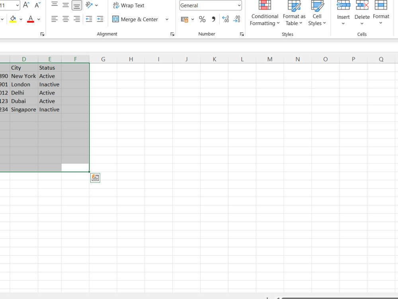Select column K header

coord(215,59)
